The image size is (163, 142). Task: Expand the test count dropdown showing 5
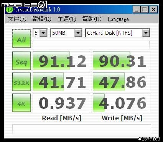pos(43,33)
